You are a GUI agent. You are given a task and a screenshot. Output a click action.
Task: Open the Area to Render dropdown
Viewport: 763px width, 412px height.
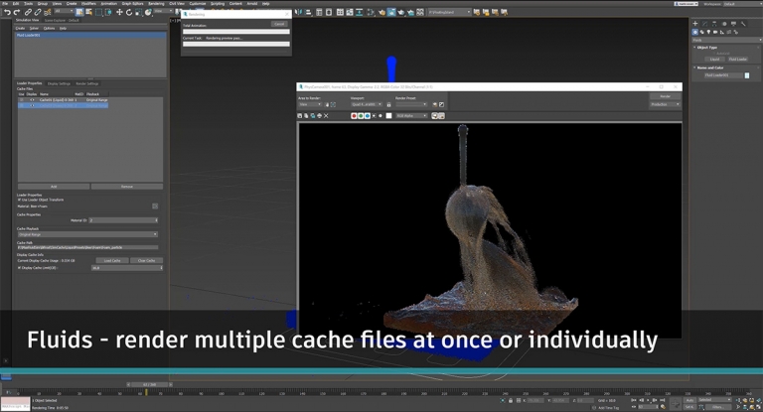click(310, 104)
